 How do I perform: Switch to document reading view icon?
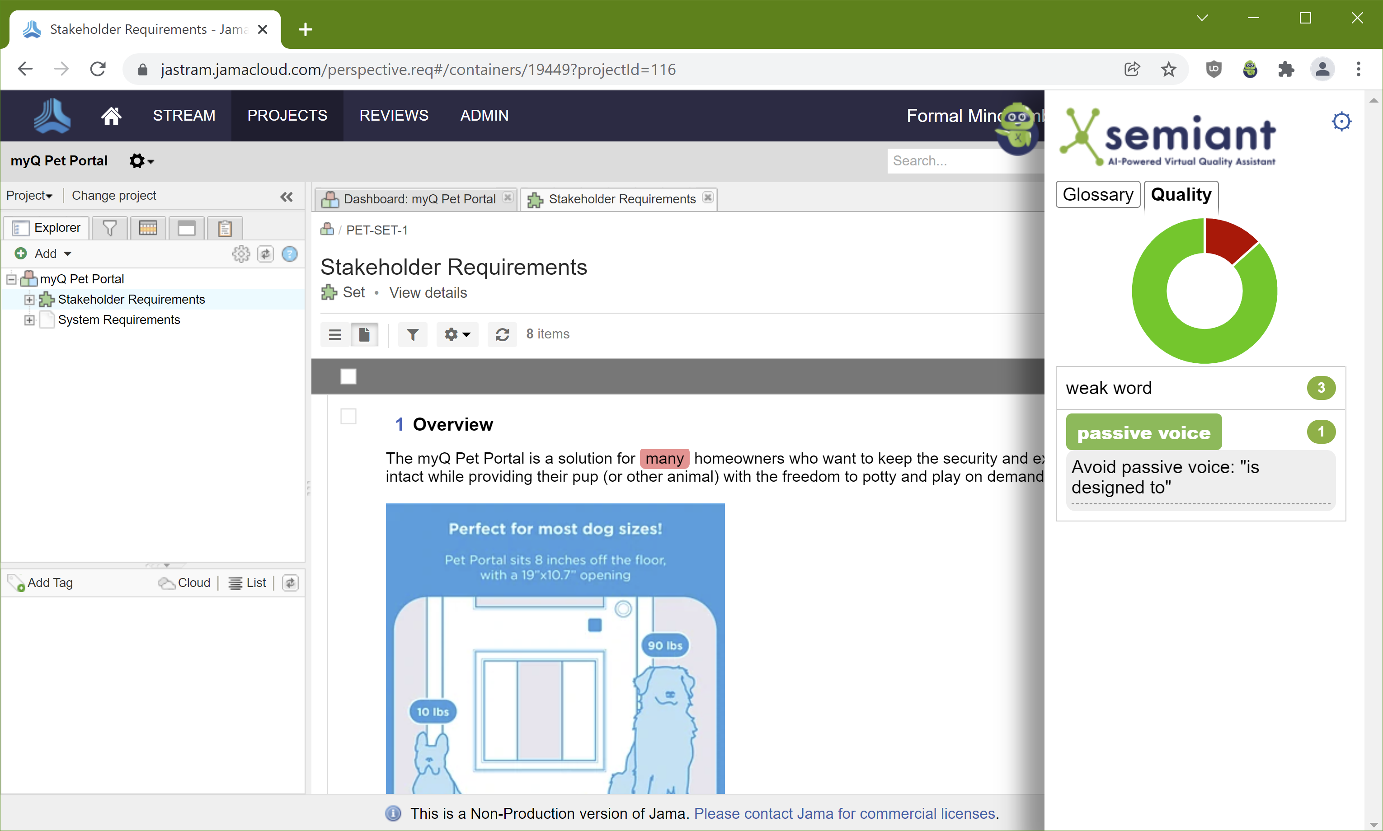click(364, 334)
